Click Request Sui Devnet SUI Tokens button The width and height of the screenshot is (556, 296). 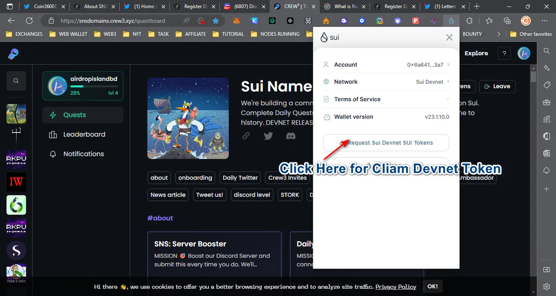(386, 142)
